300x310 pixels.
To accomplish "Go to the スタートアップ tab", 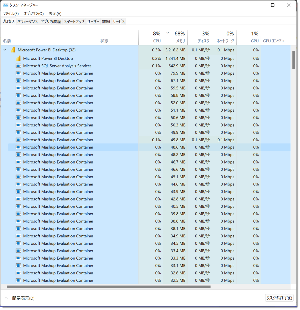I will [74, 21].
